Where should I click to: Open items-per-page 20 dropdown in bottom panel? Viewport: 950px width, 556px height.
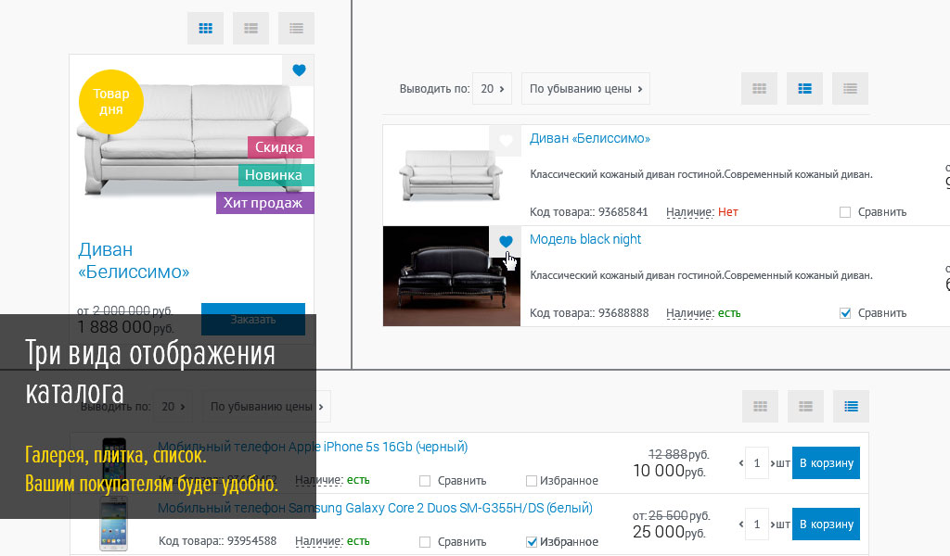coord(173,407)
